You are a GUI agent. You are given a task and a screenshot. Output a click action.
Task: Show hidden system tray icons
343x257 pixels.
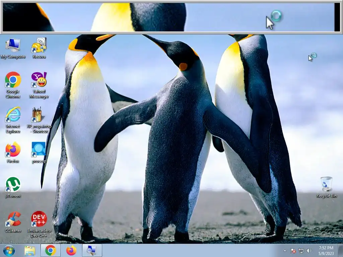(285, 251)
